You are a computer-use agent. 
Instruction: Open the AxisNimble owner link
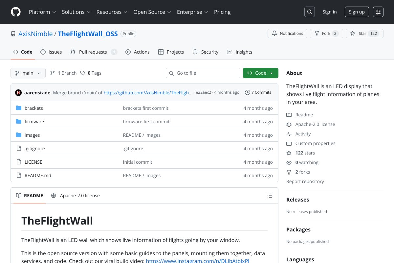35,34
